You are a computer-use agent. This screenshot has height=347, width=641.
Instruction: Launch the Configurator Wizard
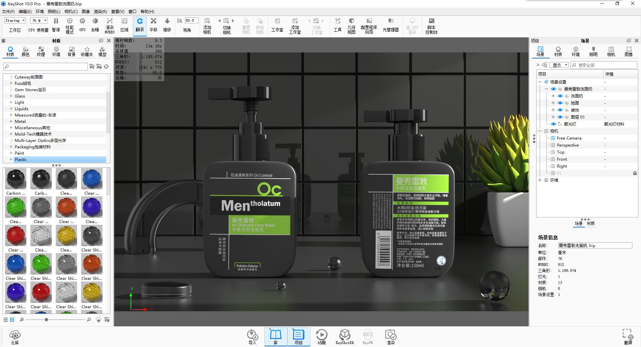369,26
